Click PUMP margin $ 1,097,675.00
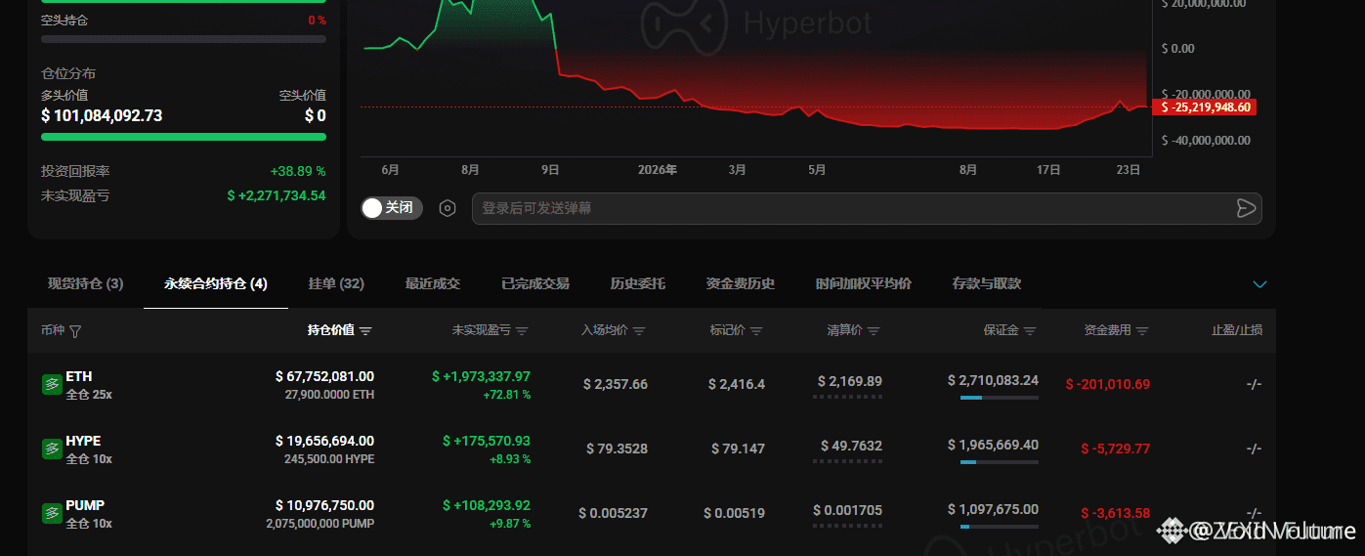This screenshot has height=556, width=1365. pos(993,509)
